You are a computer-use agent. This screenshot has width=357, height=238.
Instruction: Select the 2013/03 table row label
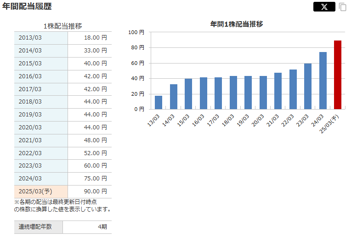tap(41, 38)
